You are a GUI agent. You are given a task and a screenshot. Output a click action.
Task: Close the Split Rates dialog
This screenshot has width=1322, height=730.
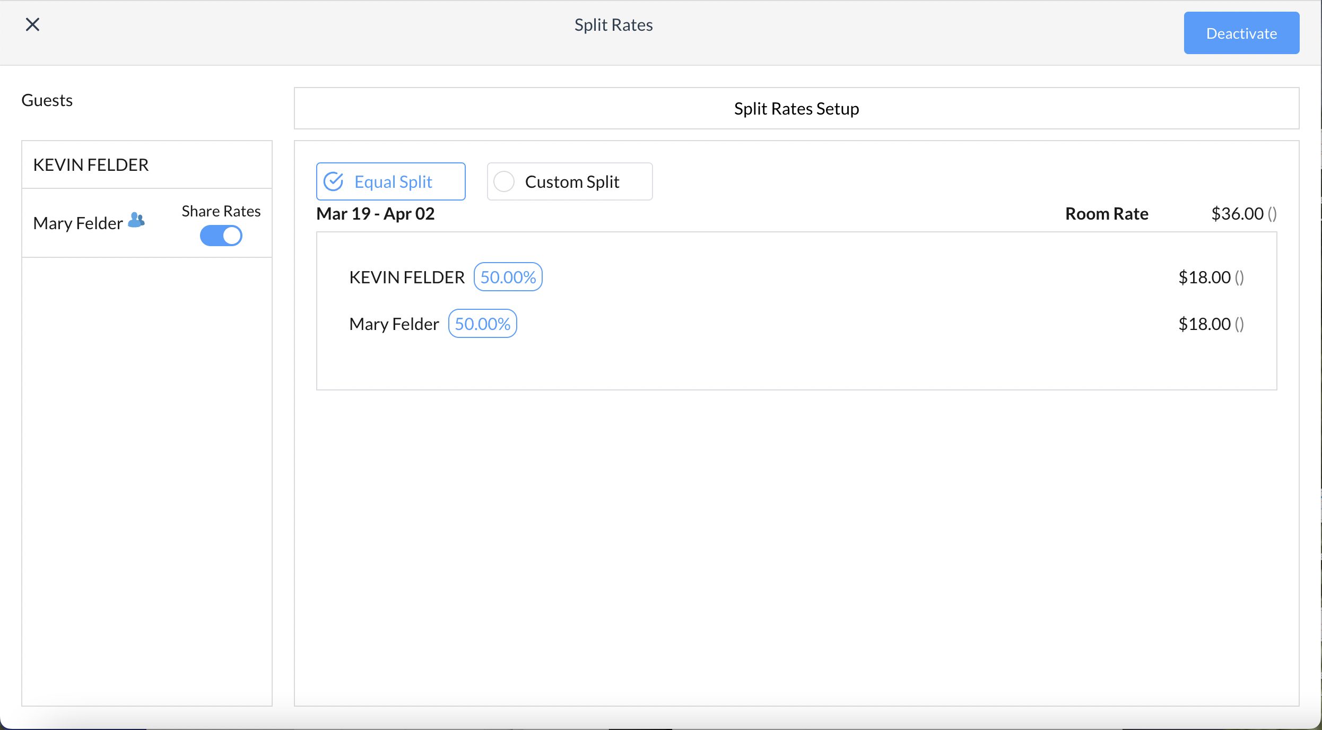tap(32, 24)
